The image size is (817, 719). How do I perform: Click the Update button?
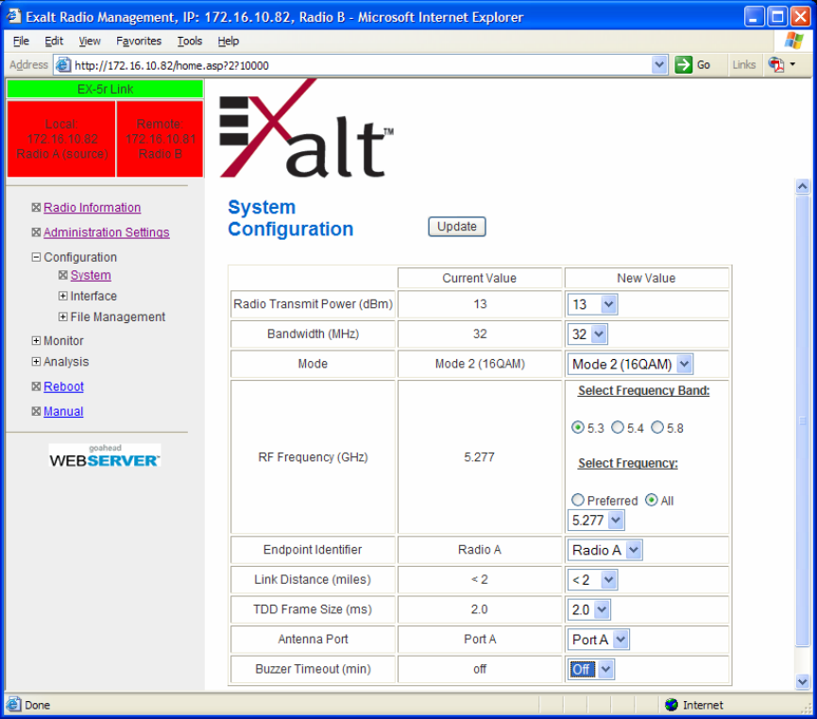click(x=457, y=227)
